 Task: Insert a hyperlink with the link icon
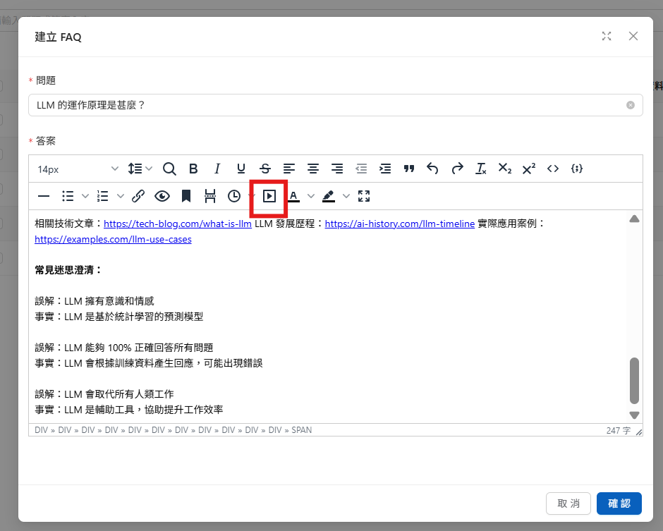[139, 196]
